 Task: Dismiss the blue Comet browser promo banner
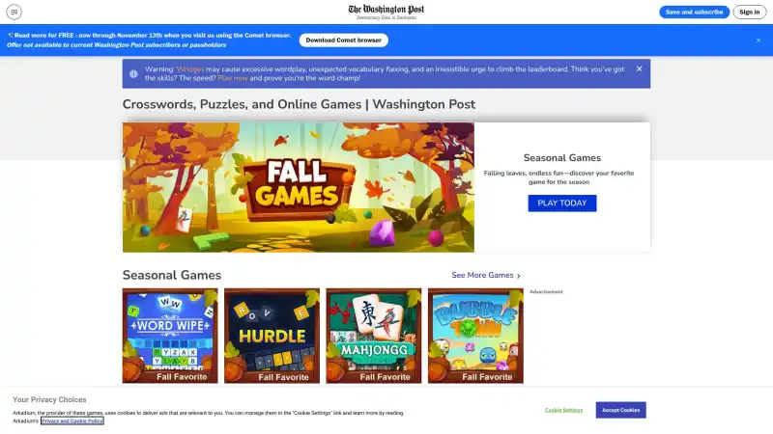[x=759, y=41]
